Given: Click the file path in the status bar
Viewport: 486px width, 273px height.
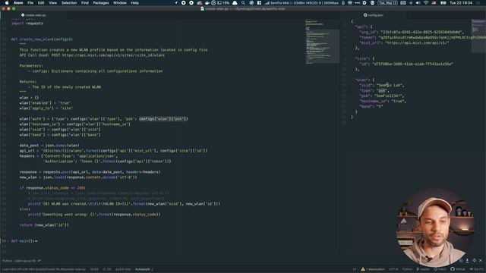Looking at the screenshot, I should (44, 269).
